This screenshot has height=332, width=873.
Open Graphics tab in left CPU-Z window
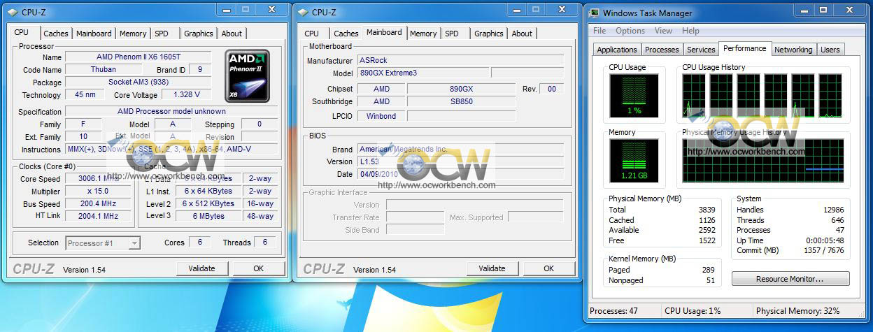[x=199, y=34]
